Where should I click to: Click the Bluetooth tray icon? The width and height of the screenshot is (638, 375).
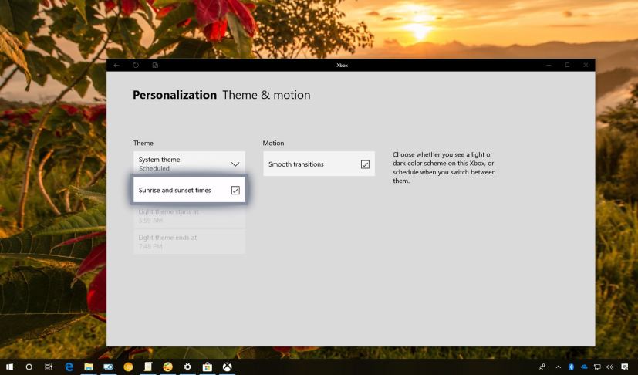click(571, 367)
